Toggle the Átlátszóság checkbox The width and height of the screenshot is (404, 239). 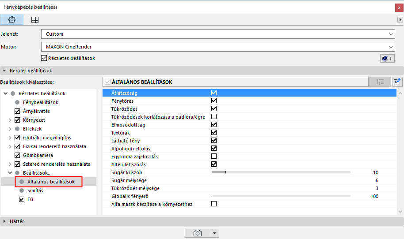pyautogui.click(x=214, y=93)
